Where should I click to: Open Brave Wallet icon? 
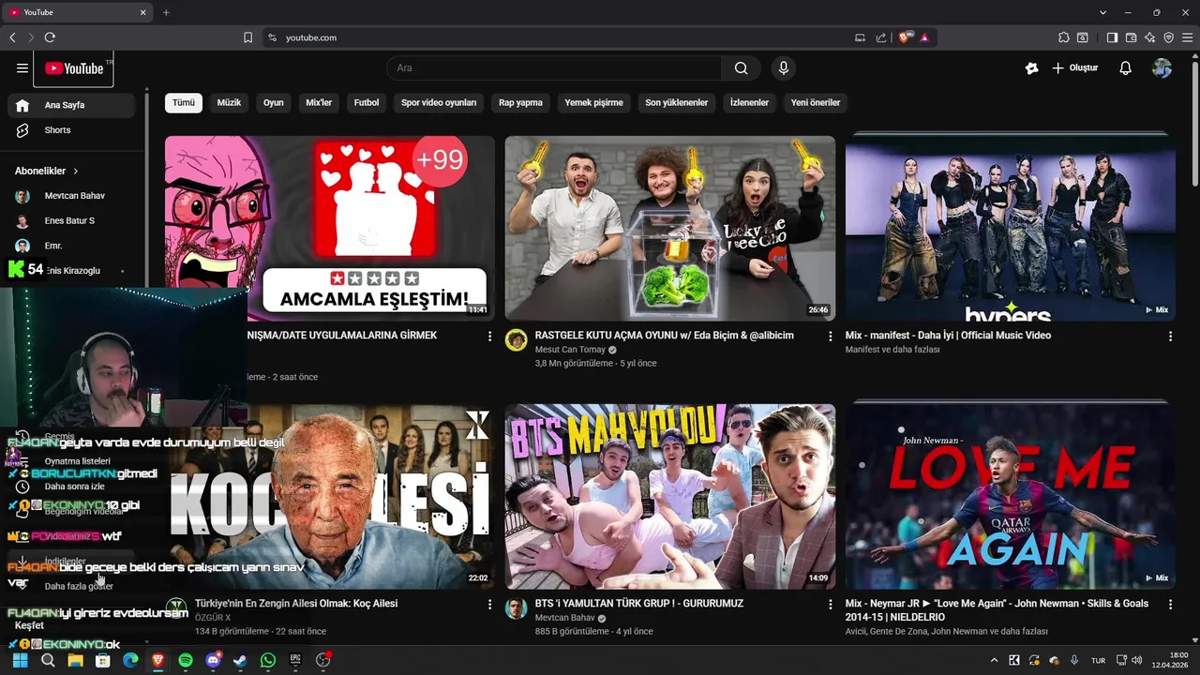[x=1131, y=37]
